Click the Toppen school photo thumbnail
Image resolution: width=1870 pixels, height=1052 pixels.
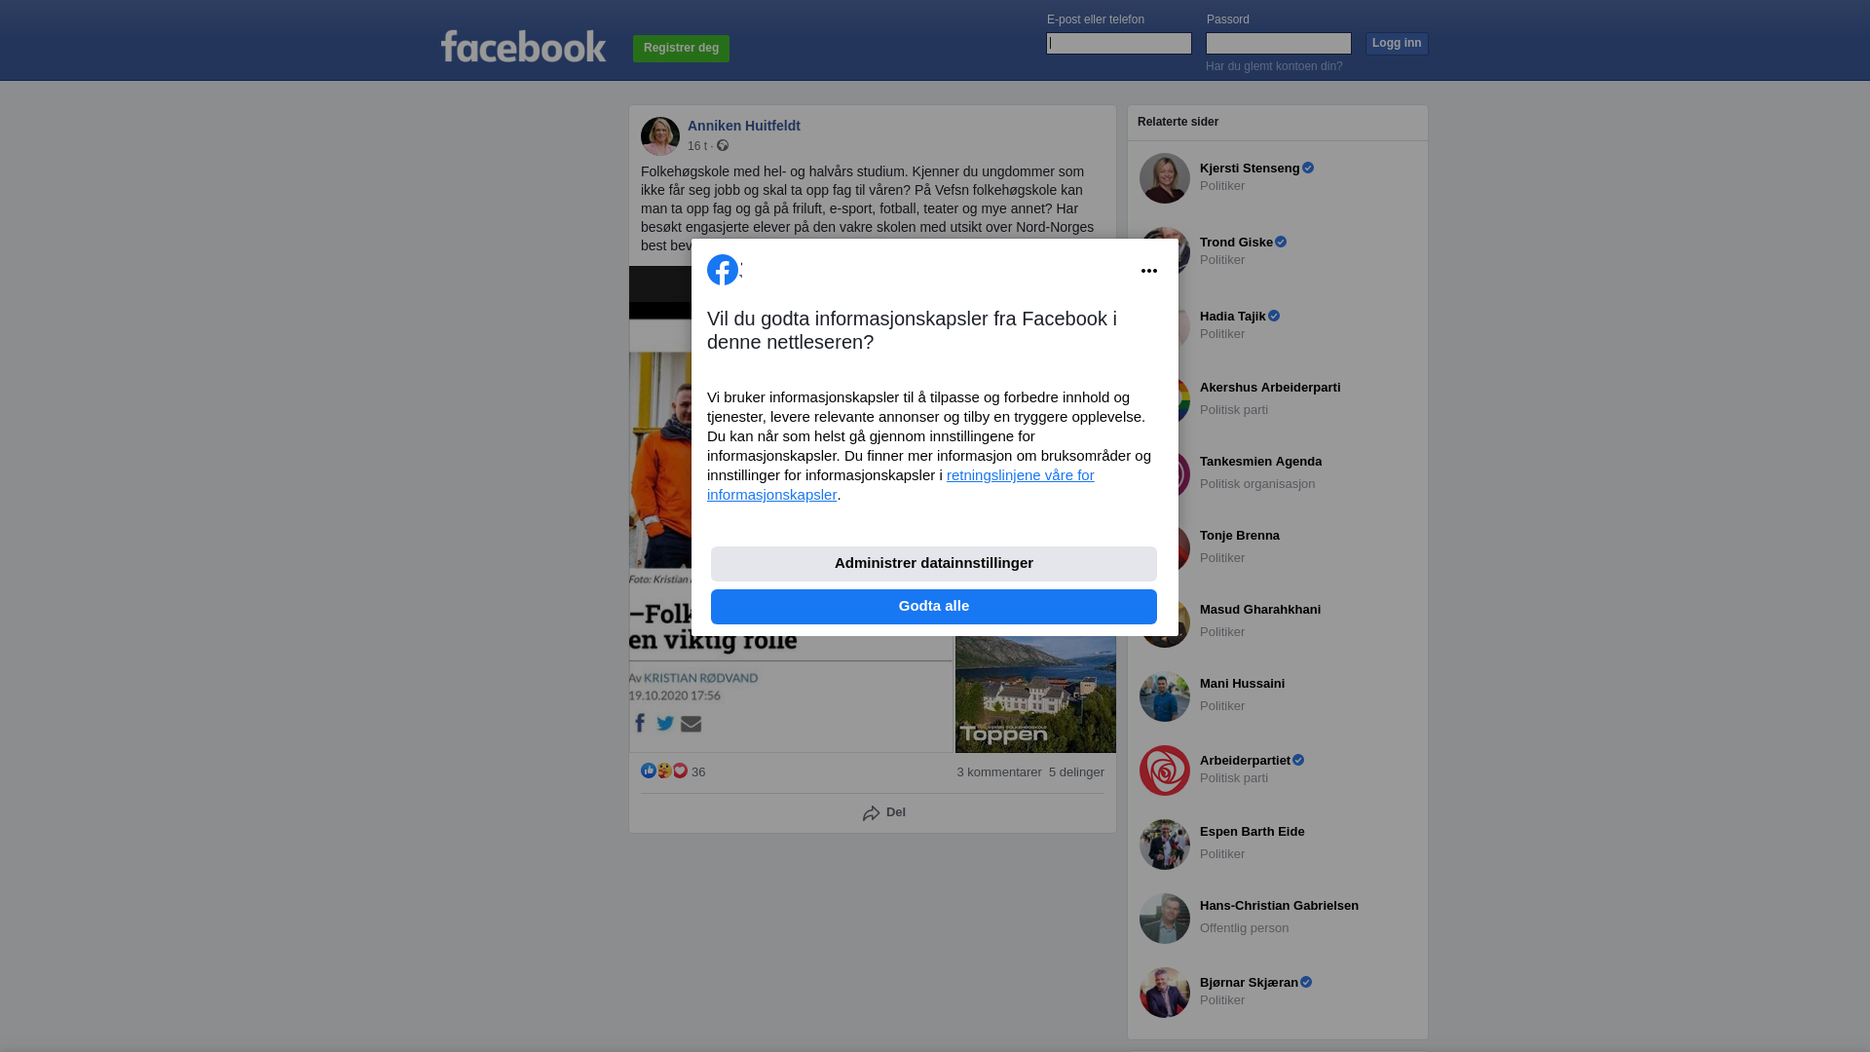(1035, 694)
